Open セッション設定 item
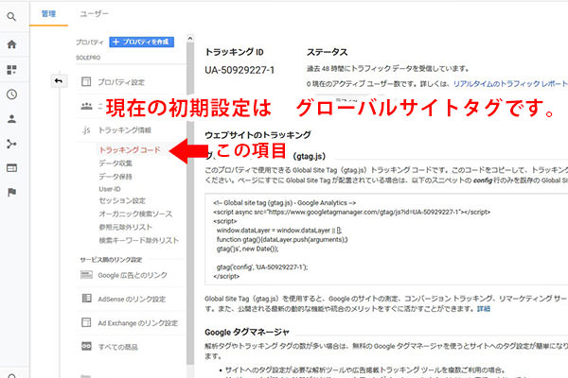The width and height of the screenshot is (568, 378). tap(121, 200)
